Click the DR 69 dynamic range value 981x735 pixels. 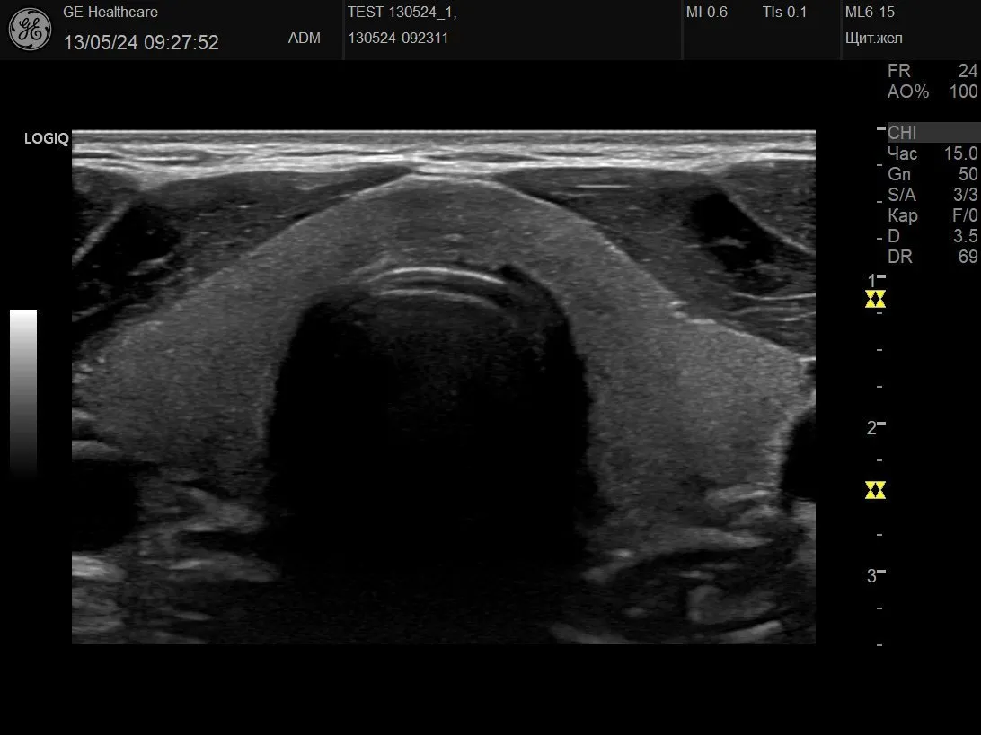click(932, 257)
